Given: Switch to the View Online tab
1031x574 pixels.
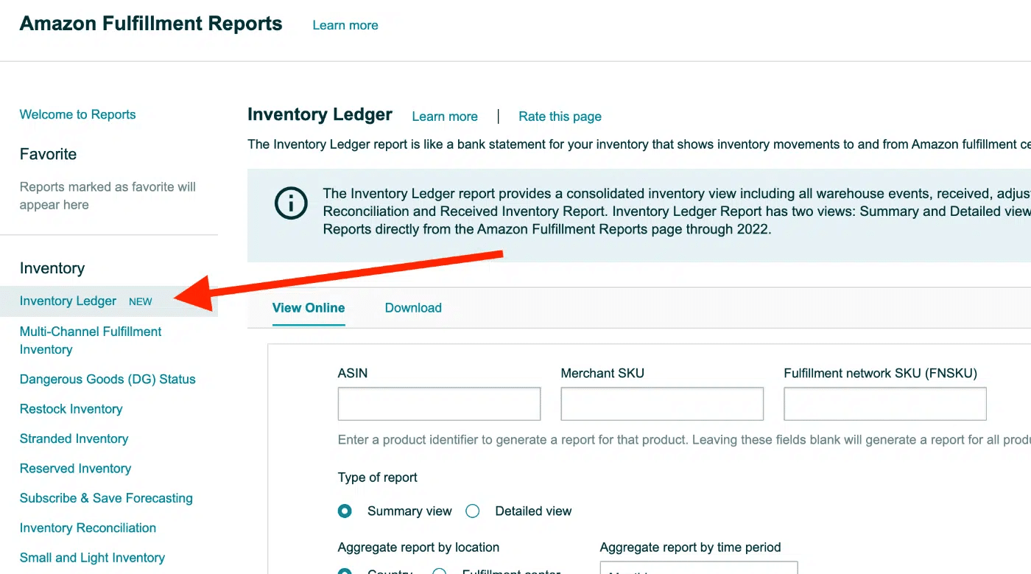Looking at the screenshot, I should 309,308.
